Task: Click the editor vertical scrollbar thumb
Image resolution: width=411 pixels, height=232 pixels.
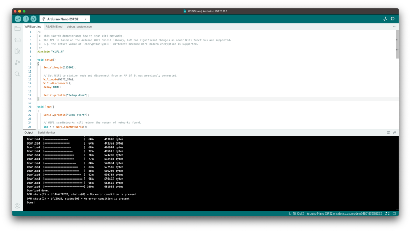Action: pos(397,44)
